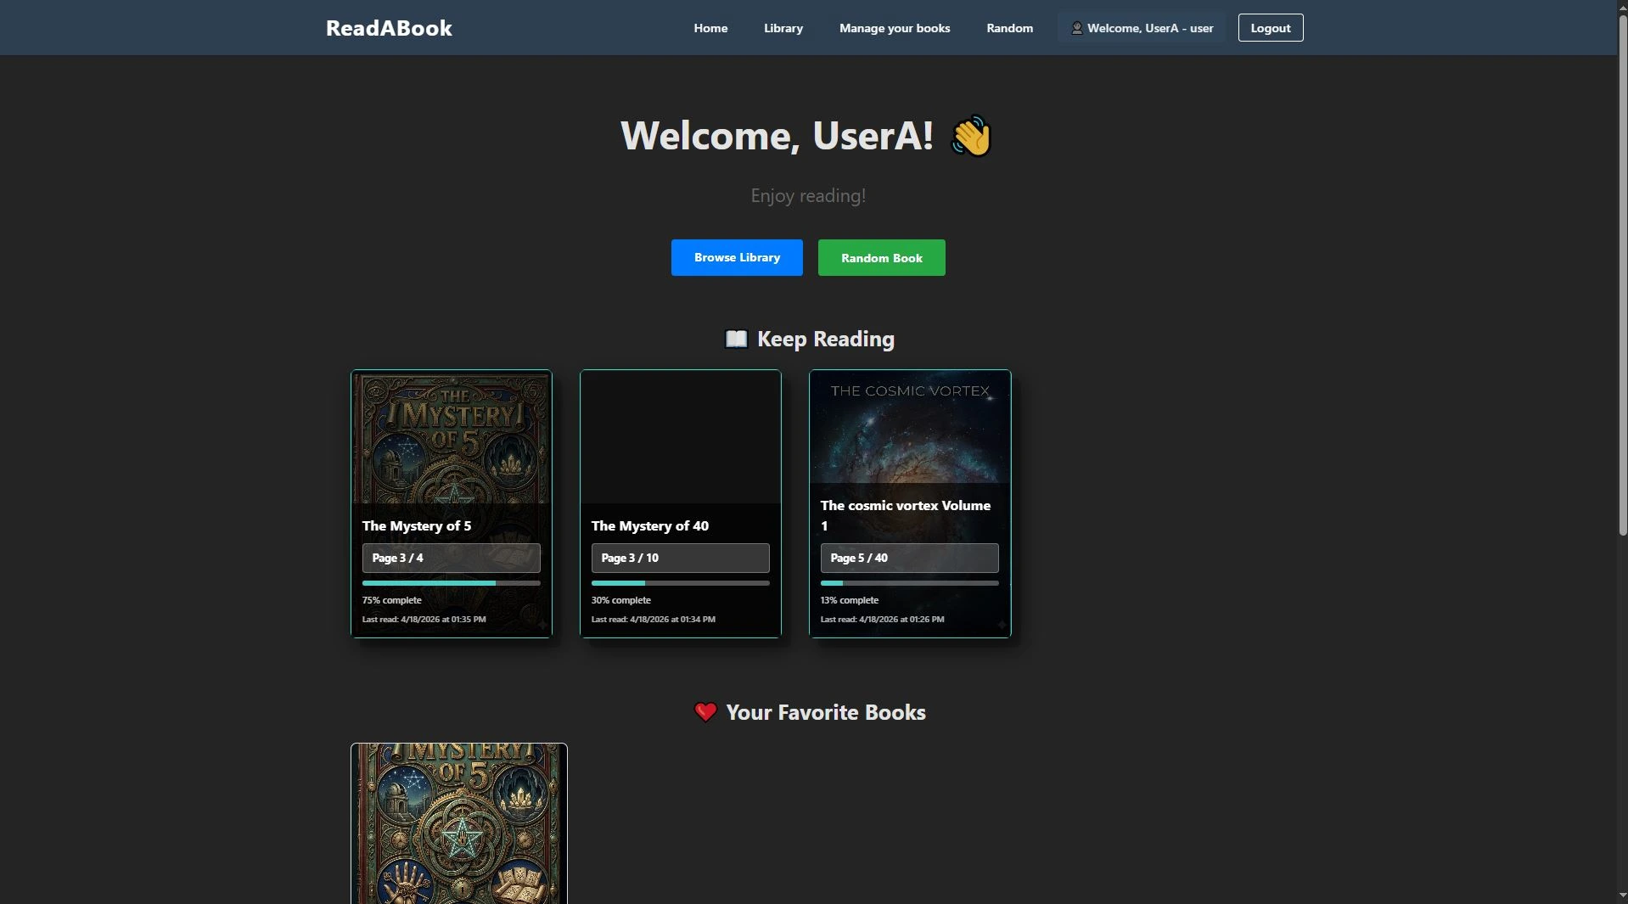
Task: Open favorite book Mystery of 5 cover
Action: pyautogui.click(x=458, y=823)
